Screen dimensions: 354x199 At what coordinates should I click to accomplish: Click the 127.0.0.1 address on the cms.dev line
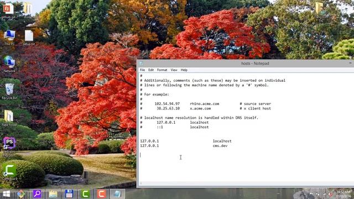point(149,146)
